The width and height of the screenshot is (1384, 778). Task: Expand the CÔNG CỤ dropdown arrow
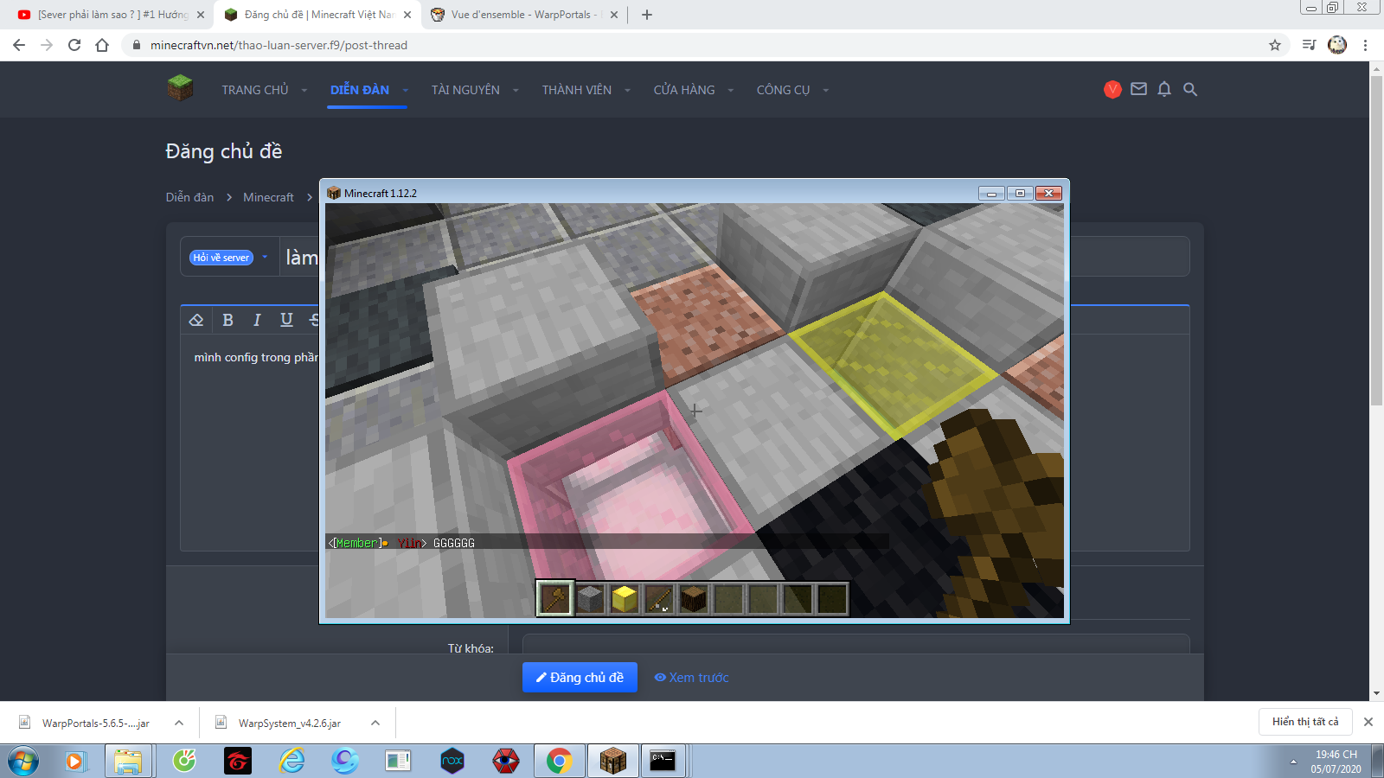(826, 90)
